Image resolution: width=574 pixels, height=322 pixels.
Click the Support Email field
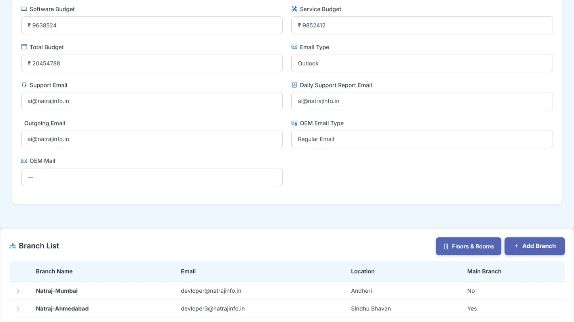(x=152, y=101)
